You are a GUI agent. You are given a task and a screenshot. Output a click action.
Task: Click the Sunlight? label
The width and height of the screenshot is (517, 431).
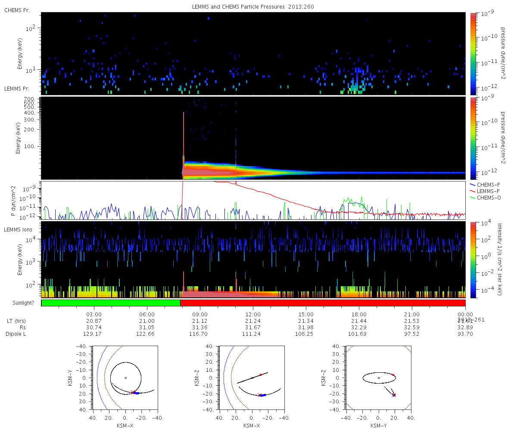pyautogui.click(x=19, y=303)
